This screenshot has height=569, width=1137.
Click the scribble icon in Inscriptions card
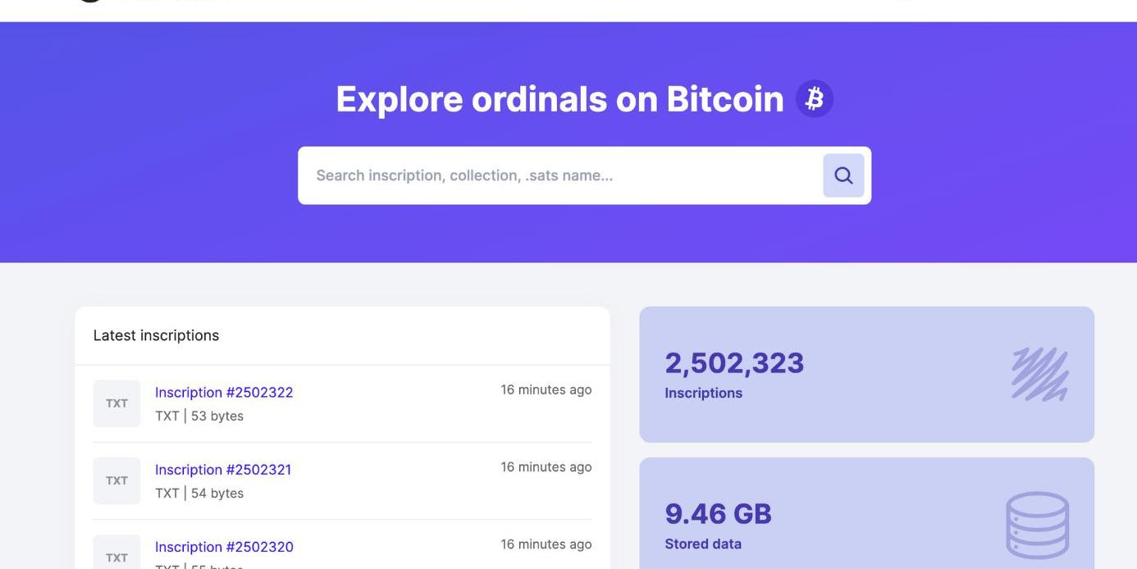pyautogui.click(x=1039, y=375)
